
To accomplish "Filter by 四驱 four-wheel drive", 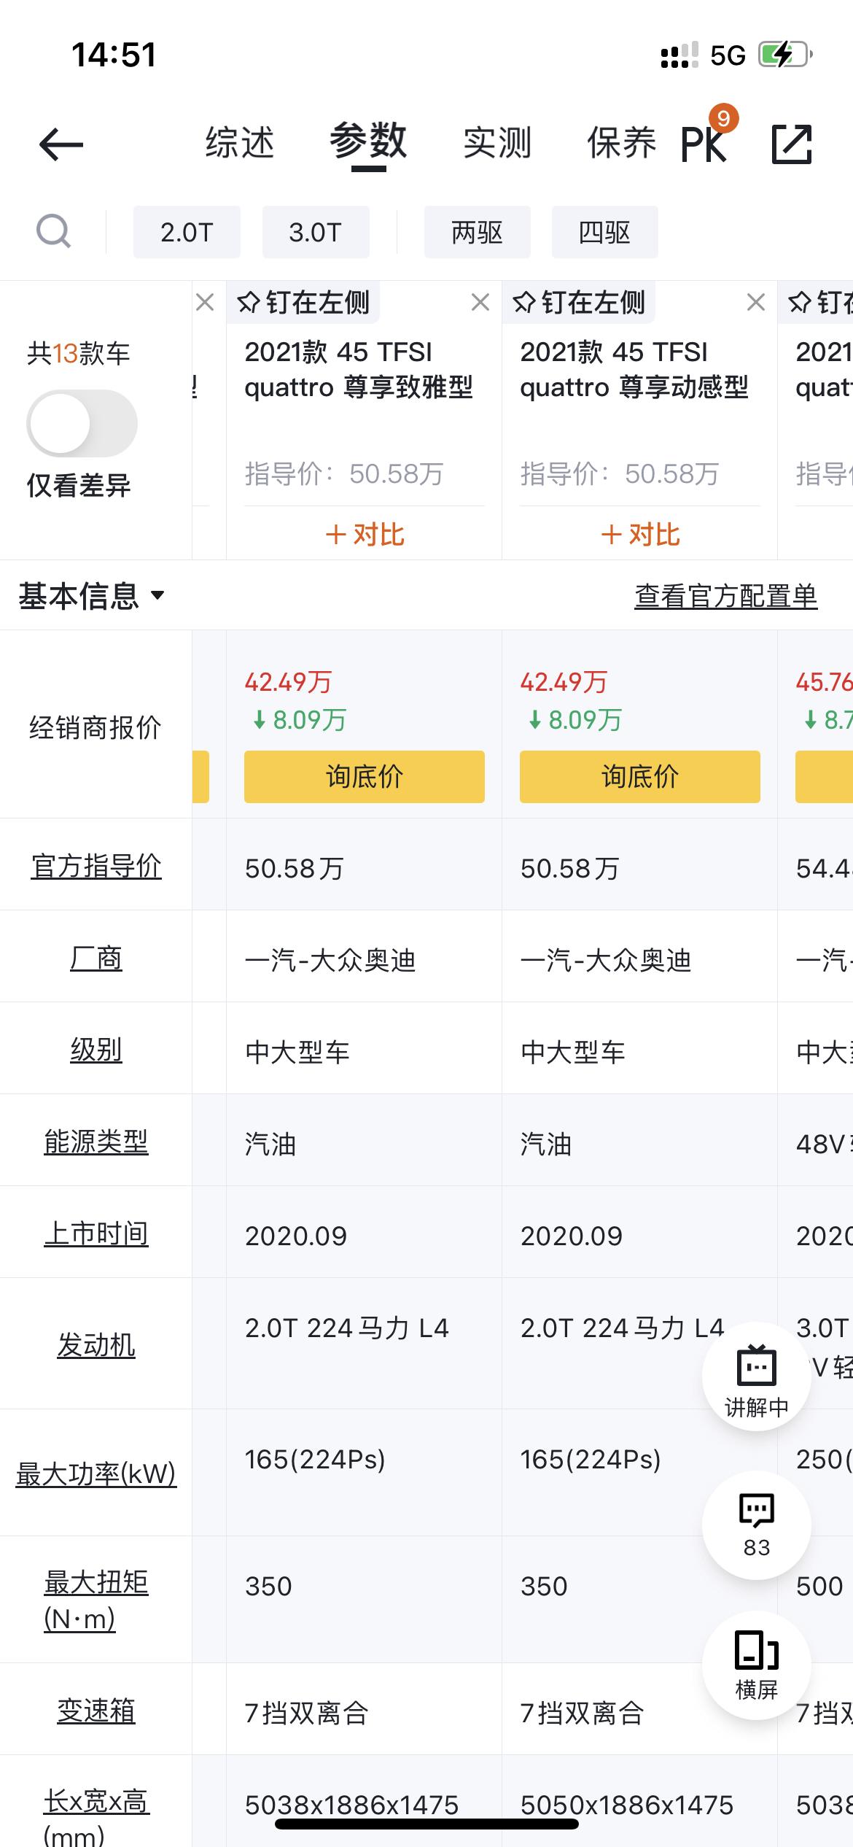I will point(604,232).
